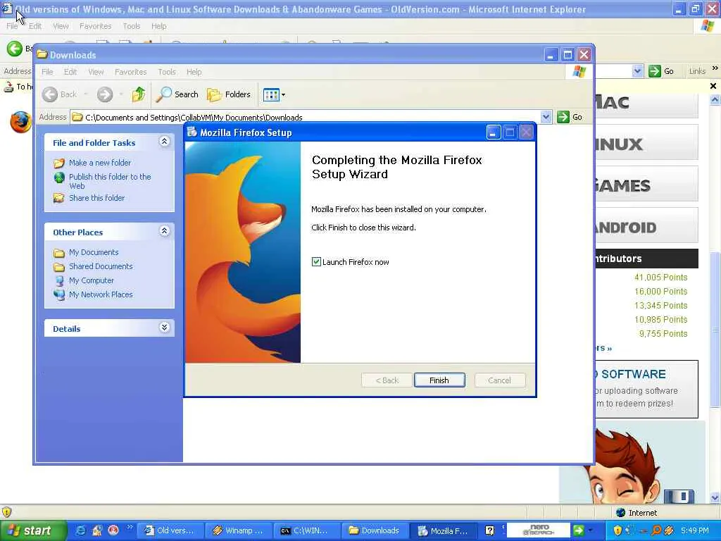Click Finish in Firefox Setup wizard
This screenshot has width=721, height=541.
pyautogui.click(x=439, y=380)
